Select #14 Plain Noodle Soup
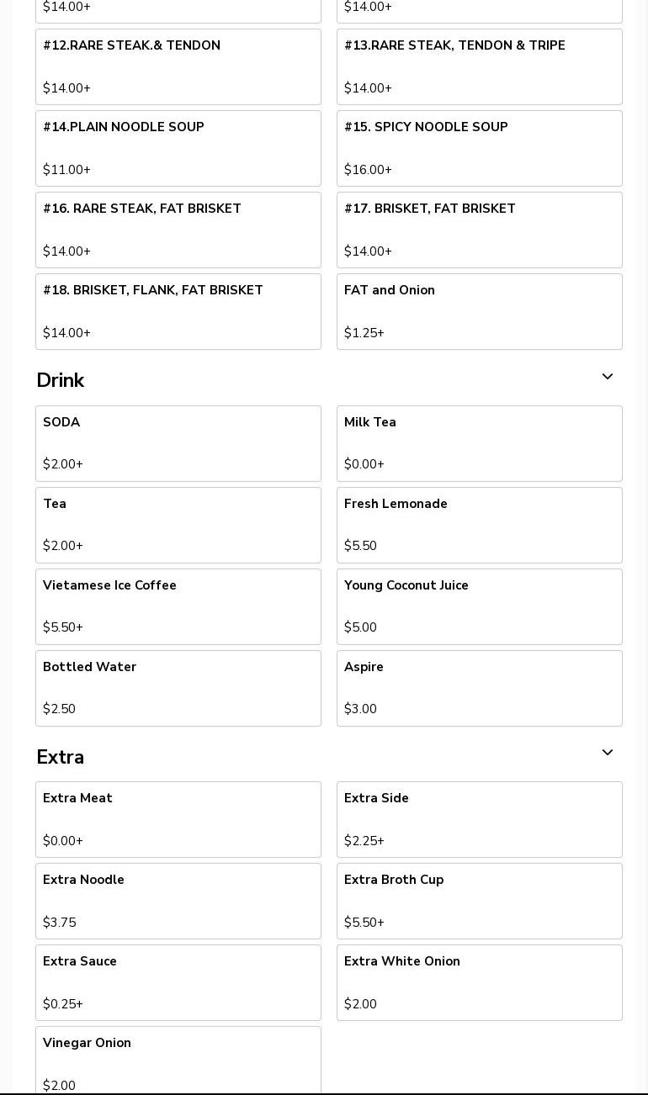This screenshot has width=648, height=1095. pos(178,148)
